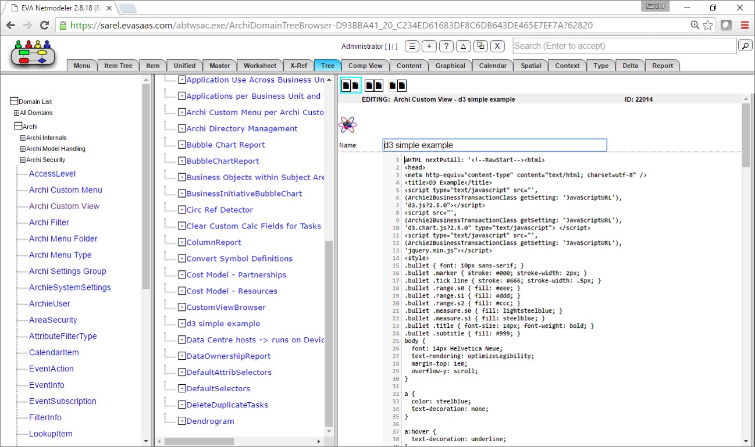Click the EVA people logo
755x447 pixels.
pos(33,53)
